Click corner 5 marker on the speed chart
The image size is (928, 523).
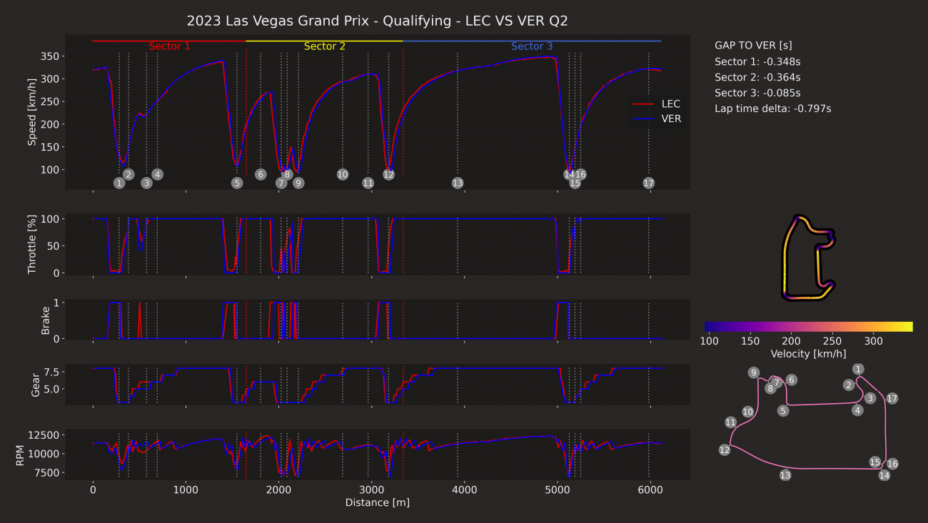pos(237,183)
